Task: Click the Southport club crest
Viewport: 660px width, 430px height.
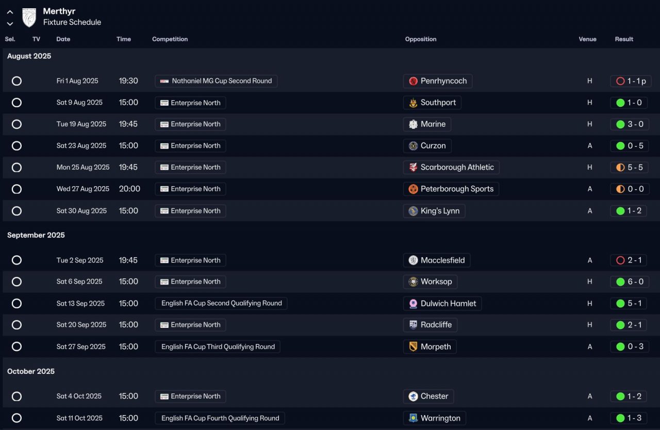Action: [x=413, y=103]
